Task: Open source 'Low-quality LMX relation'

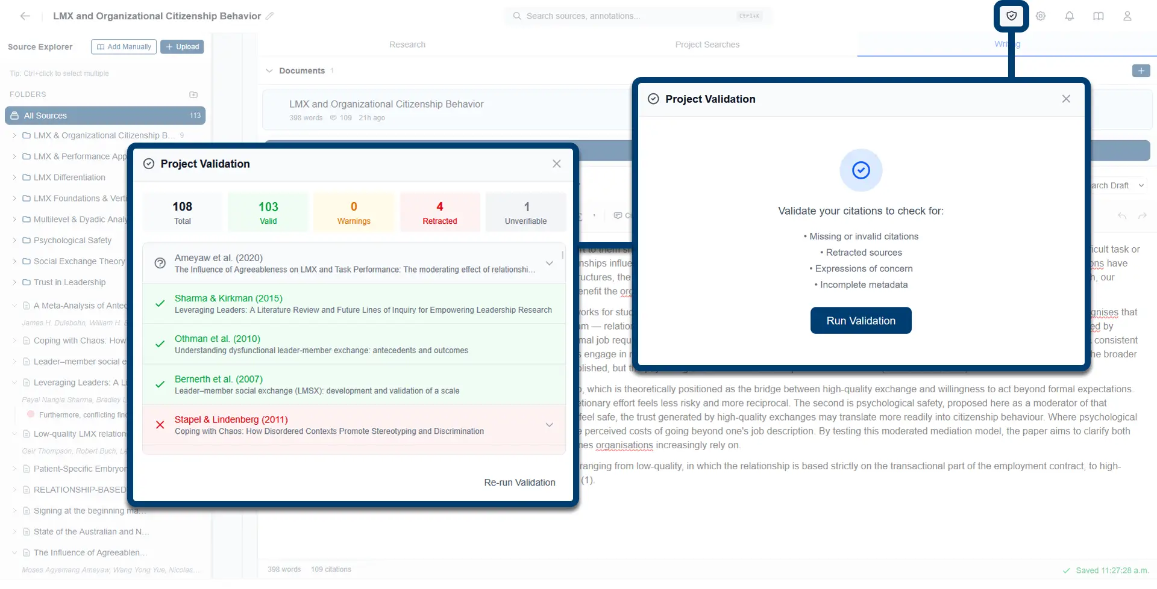Action: pos(80,434)
